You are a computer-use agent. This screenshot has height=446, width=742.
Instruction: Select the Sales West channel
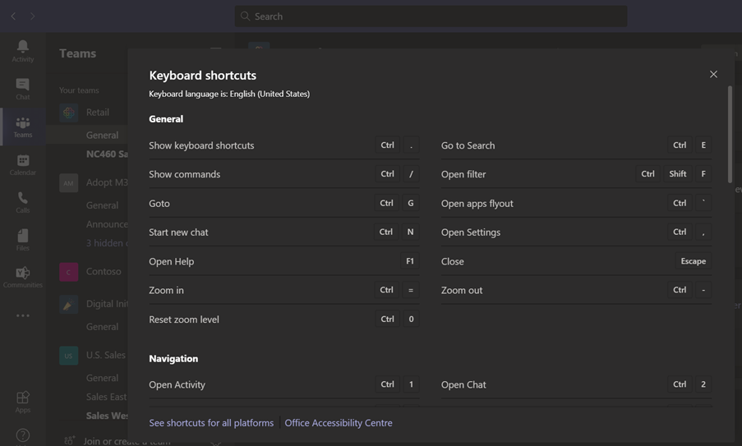coord(107,416)
